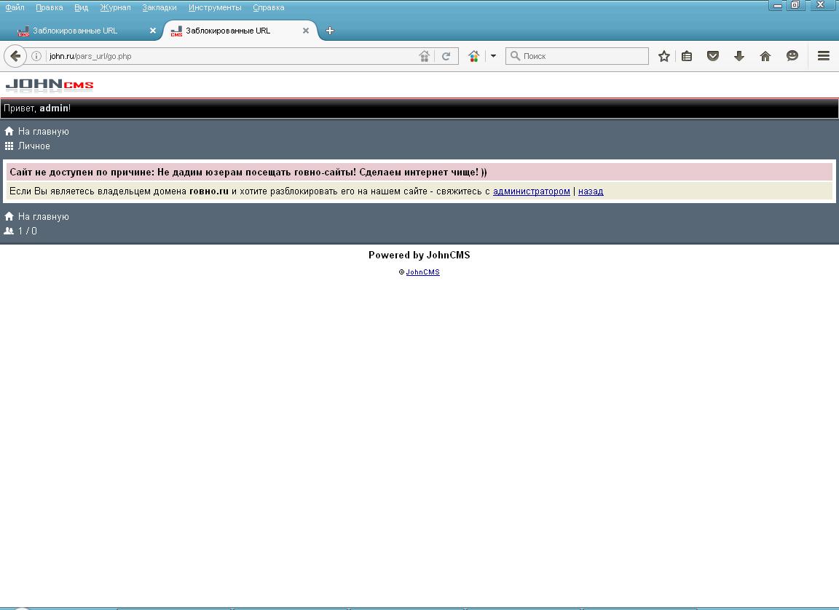Click the smiley chat icon in toolbar
This screenshot has width=839, height=610.
point(792,56)
